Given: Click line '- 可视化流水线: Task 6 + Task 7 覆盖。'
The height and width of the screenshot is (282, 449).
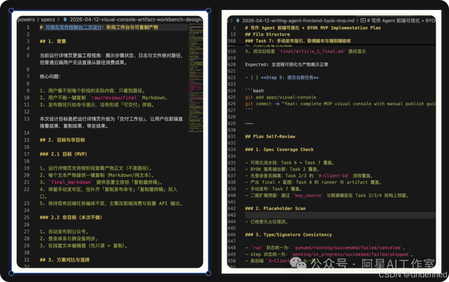Looking at the screenshot, I should [289, 163].
